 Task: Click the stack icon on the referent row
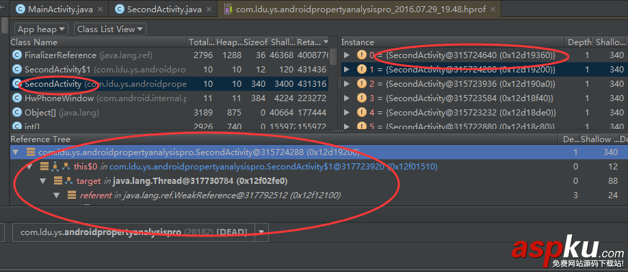pyautogui.click(x=72, y=195)
